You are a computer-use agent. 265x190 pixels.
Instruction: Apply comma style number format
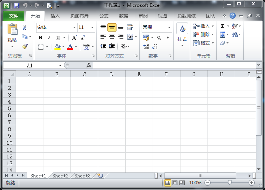[x=168, y=38]
